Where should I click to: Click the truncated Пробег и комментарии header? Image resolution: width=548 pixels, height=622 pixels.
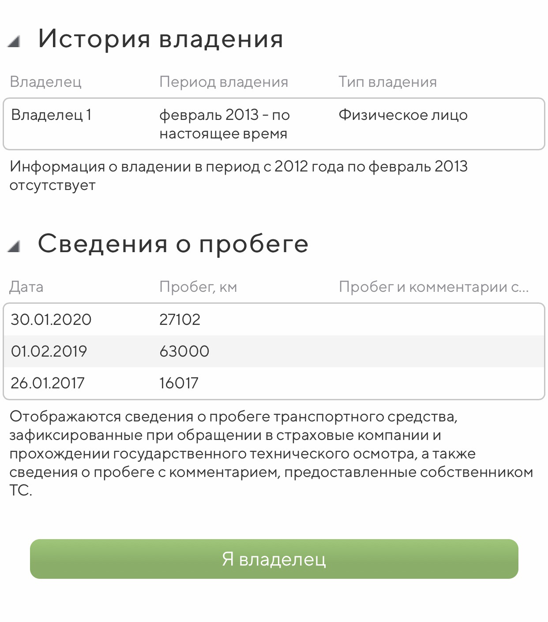[x=433, y=287]
